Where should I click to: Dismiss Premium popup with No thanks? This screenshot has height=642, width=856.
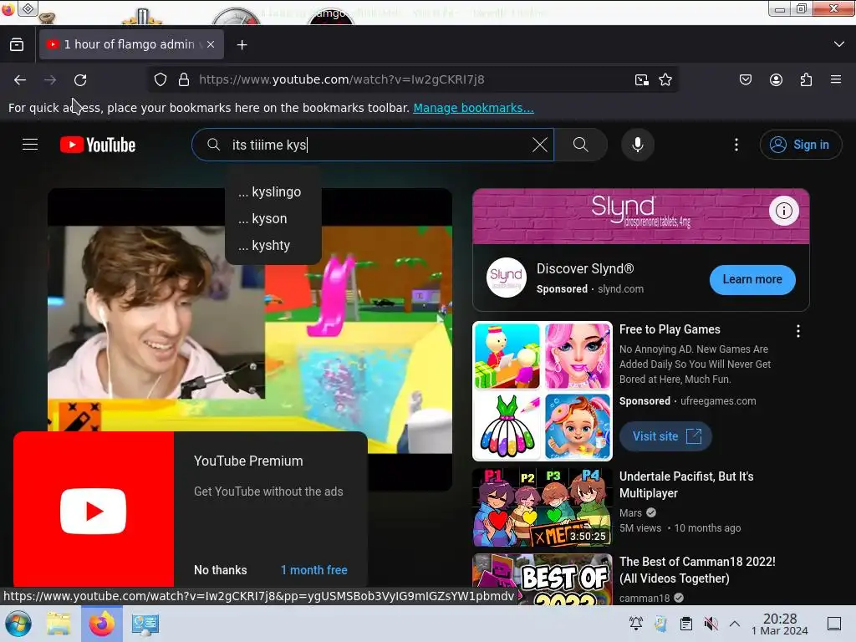click(221, 570)
